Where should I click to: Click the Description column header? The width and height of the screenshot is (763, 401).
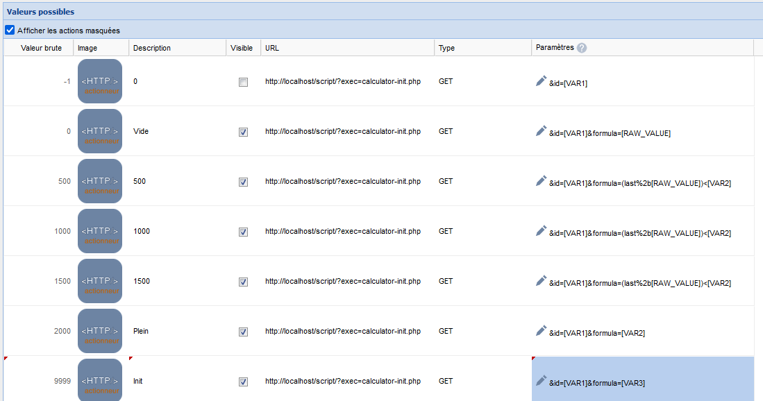point(152,48)
